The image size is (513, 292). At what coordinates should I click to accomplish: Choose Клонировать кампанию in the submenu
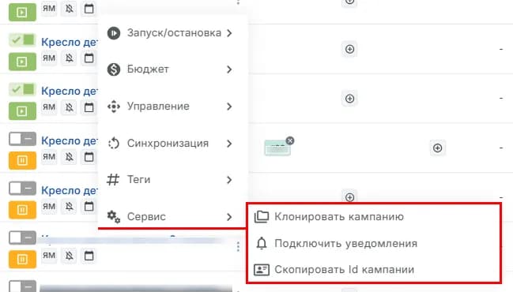click(x=339, y=217)
